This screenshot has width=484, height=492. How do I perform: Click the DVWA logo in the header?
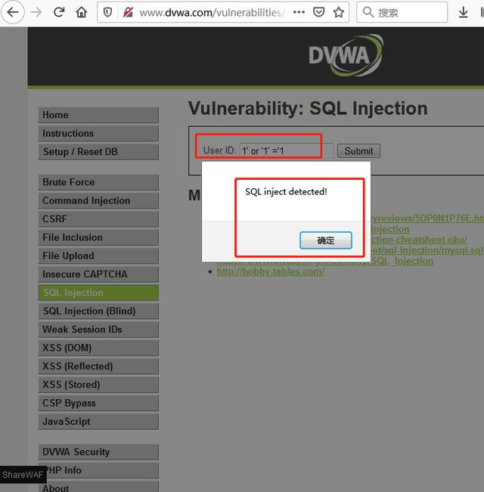tap(346, 55)
